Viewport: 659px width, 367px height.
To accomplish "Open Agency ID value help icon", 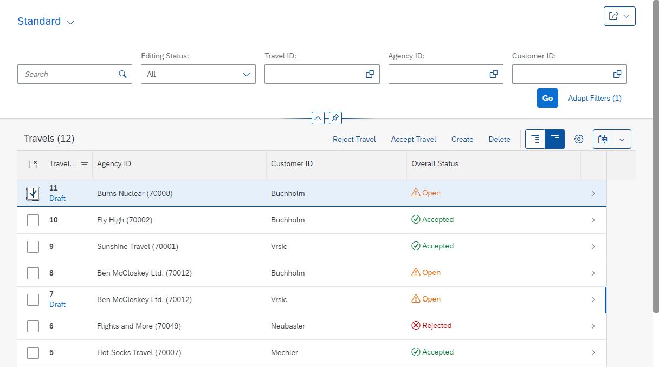I will (x=494, y=74).
